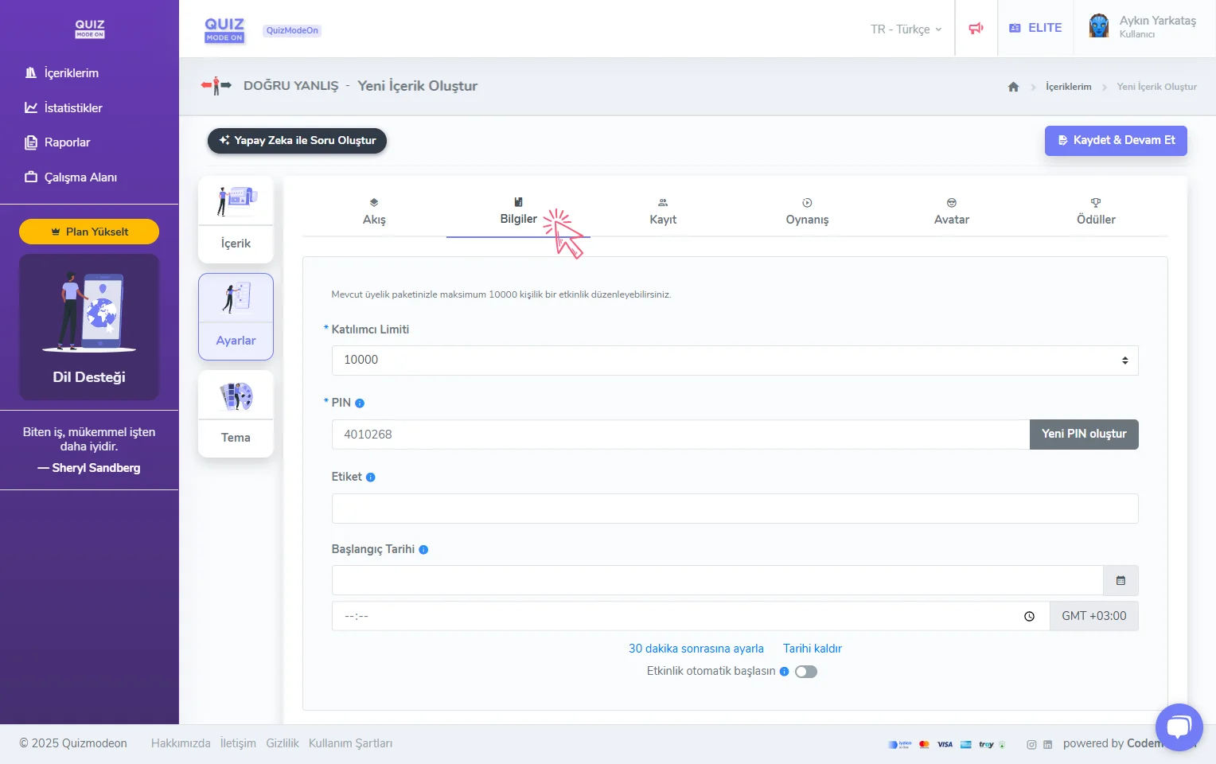Click into the Etiket input field

tap(734, 509)
